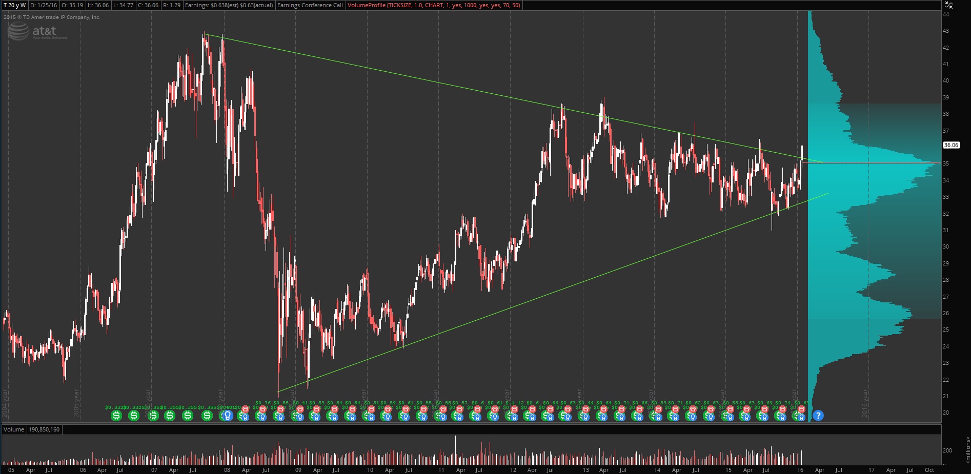971x474 pixels.
Task: Select the lower ascending green trendline
Action: point(554,293)
